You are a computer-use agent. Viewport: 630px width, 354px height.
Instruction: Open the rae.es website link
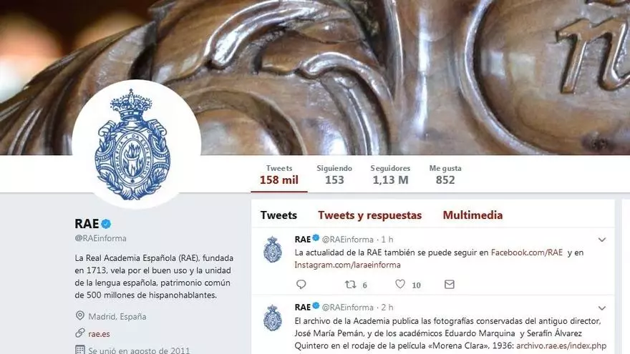pyautogui.click(x=99, y=334)
